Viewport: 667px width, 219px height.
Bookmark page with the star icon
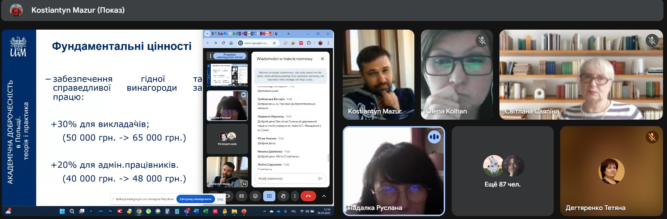click(x=274, y=43)
